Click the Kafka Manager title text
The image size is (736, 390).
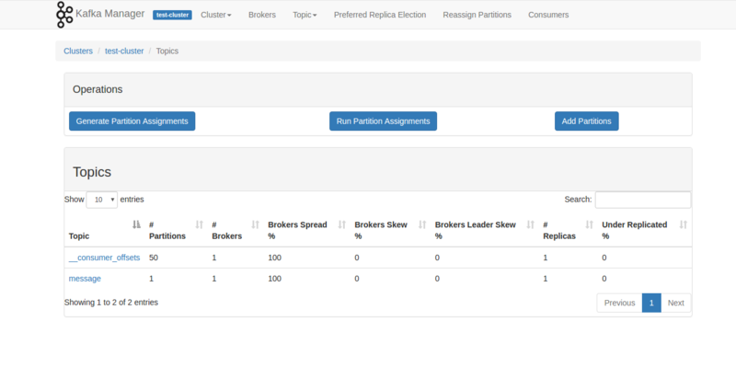tap(109, 14)
